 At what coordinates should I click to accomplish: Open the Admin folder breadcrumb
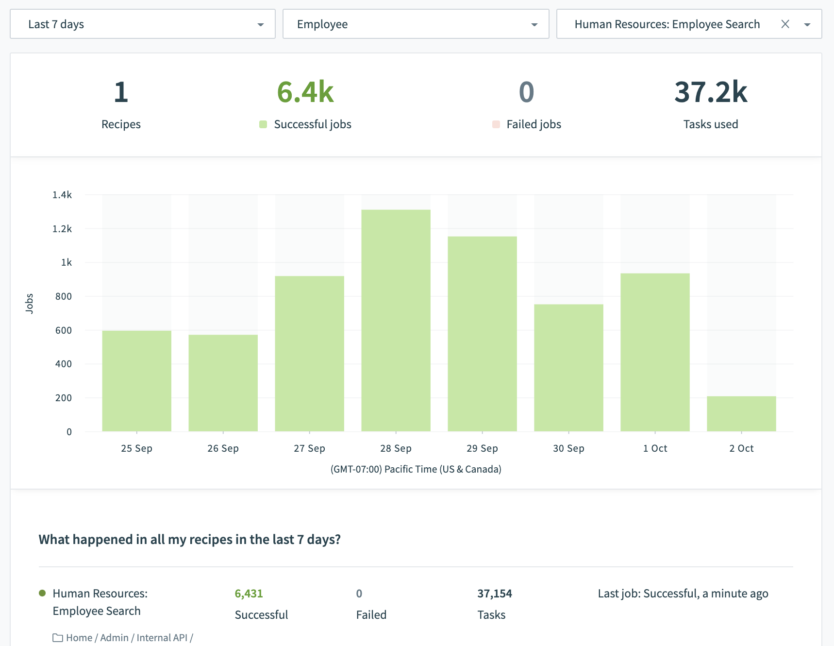114,638
